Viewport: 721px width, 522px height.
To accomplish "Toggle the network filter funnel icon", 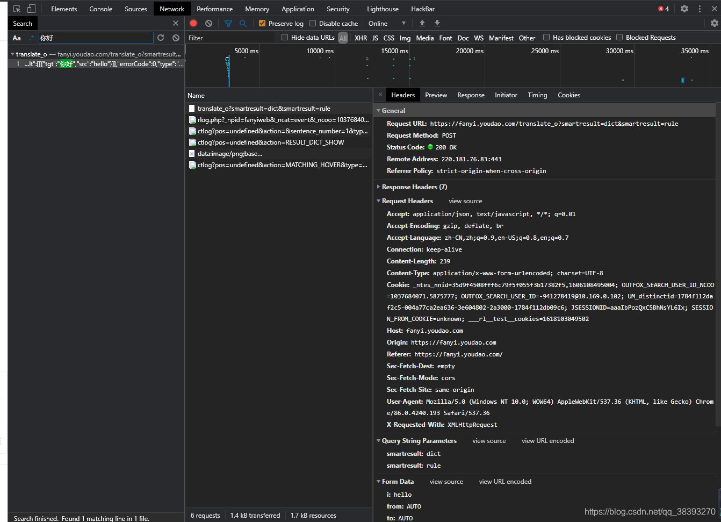I will [228, 23].
